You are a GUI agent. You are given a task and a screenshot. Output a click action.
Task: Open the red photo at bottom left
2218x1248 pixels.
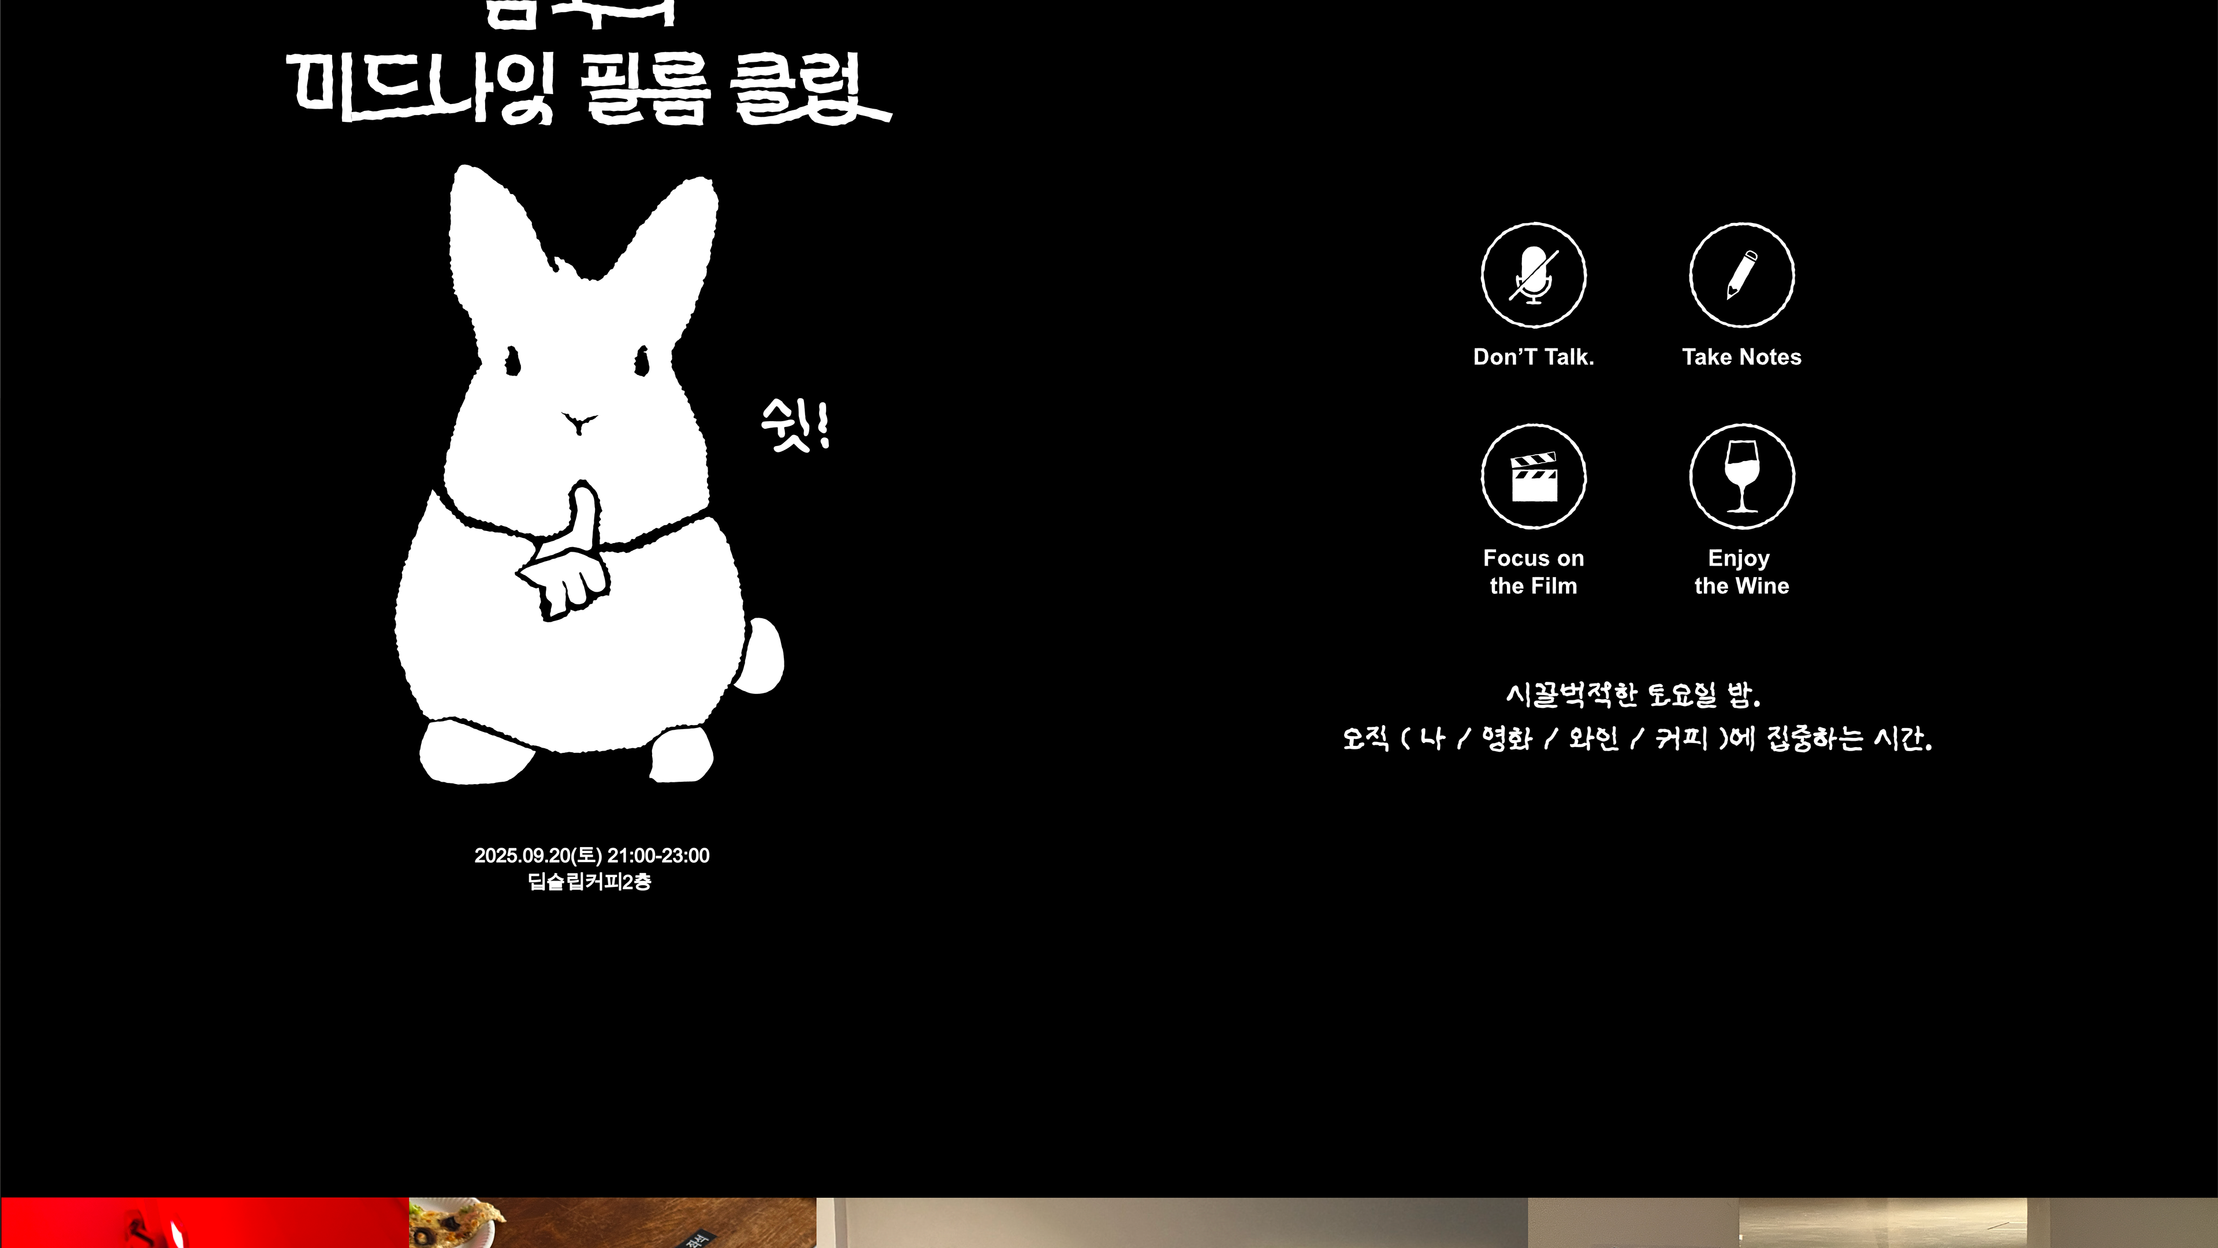click(x=204, y=1223)
